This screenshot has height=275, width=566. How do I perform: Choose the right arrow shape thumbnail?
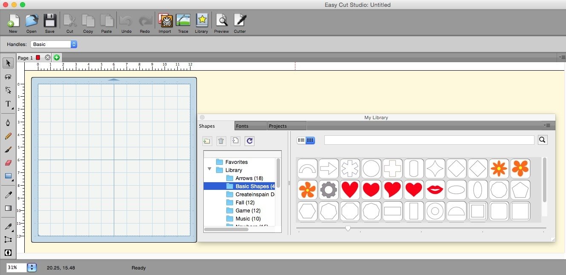[329, 169]
